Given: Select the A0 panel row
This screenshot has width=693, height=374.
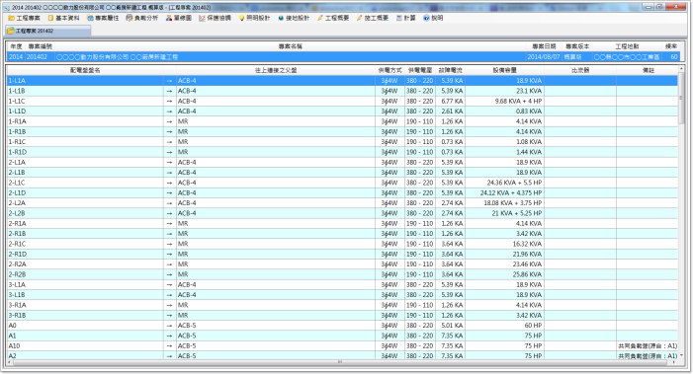Looking at the screenshot, I should click(x=342, y=326).
